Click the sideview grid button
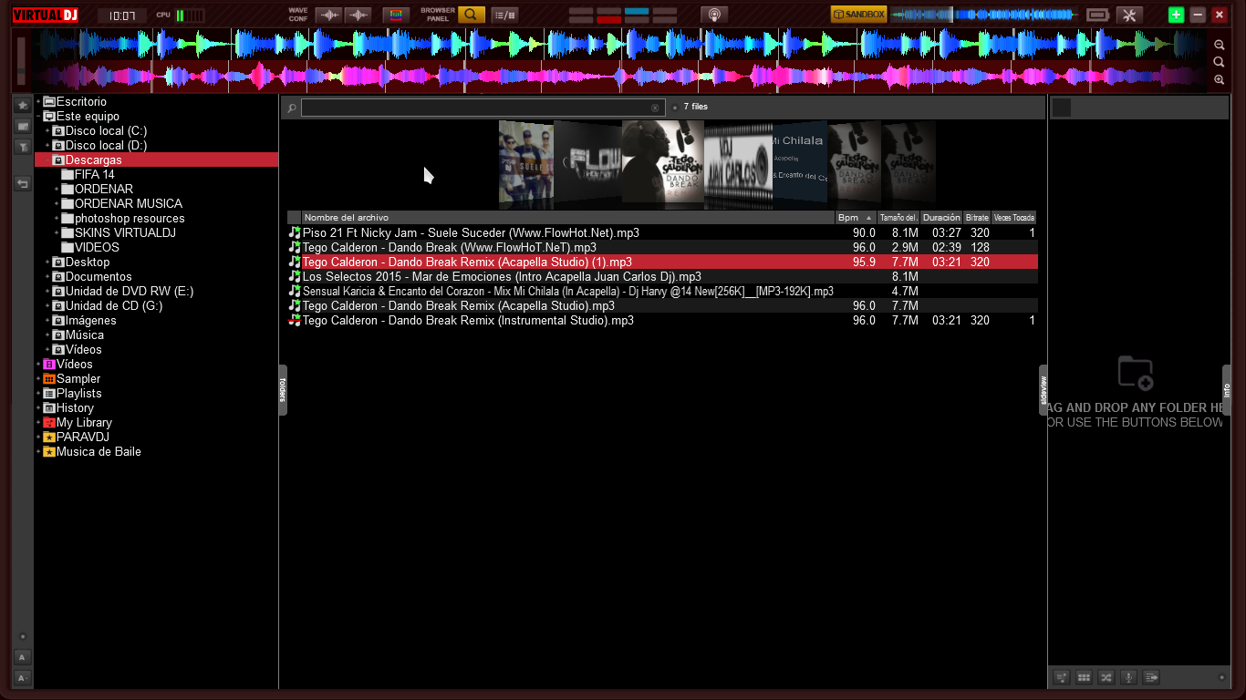The image size is (1246, 700). [1084, 677]
